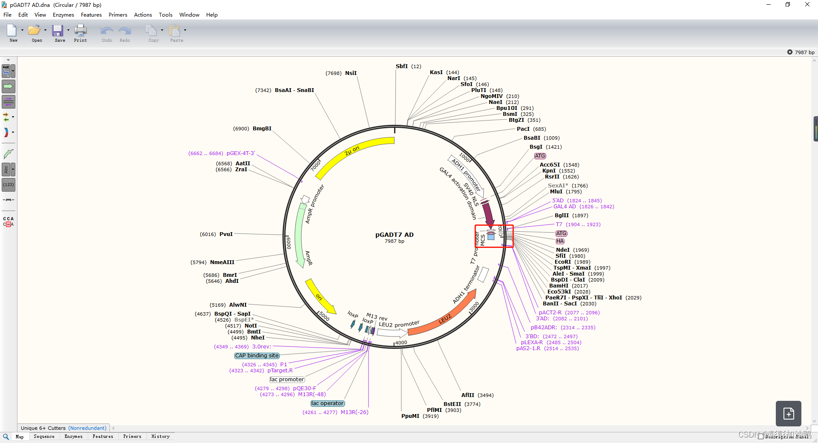
Task: Open the Enzymes menu
Action: [x=63, y=15]
